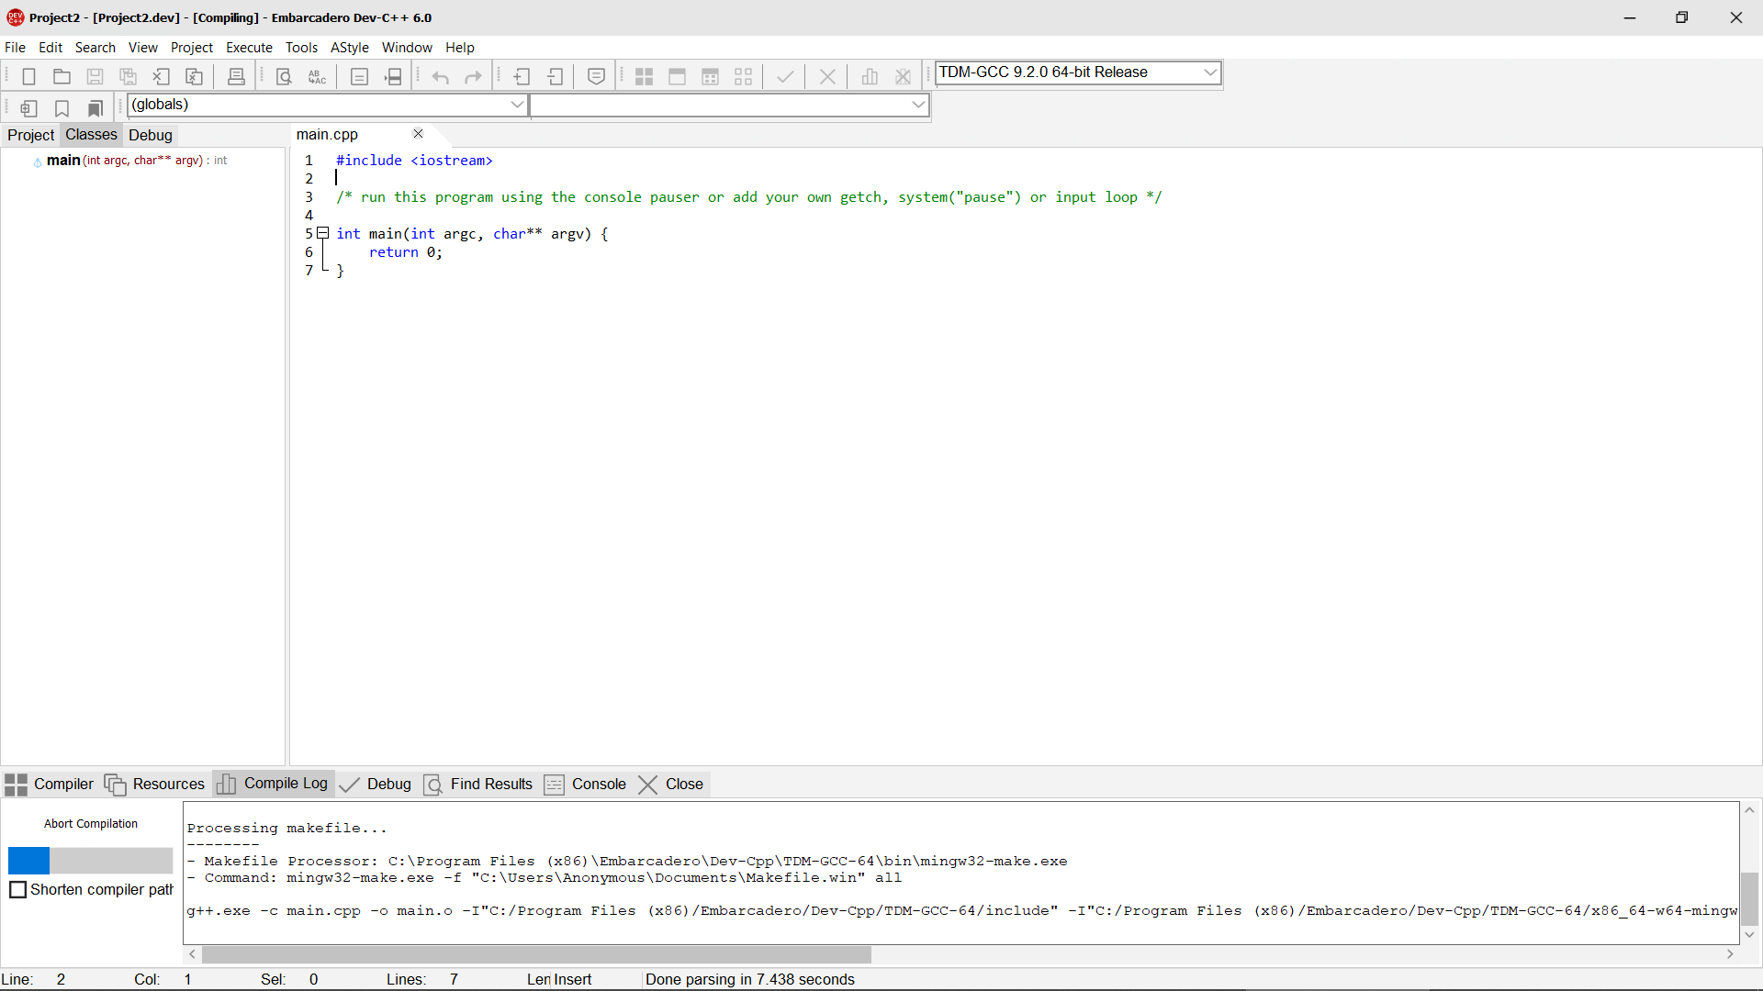Switch to the Debug sidebar tab
This screenshot has height=991, width=1763.
click(x=151, y=135)
